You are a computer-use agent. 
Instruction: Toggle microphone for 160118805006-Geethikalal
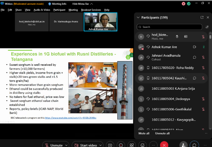point(203,109)
